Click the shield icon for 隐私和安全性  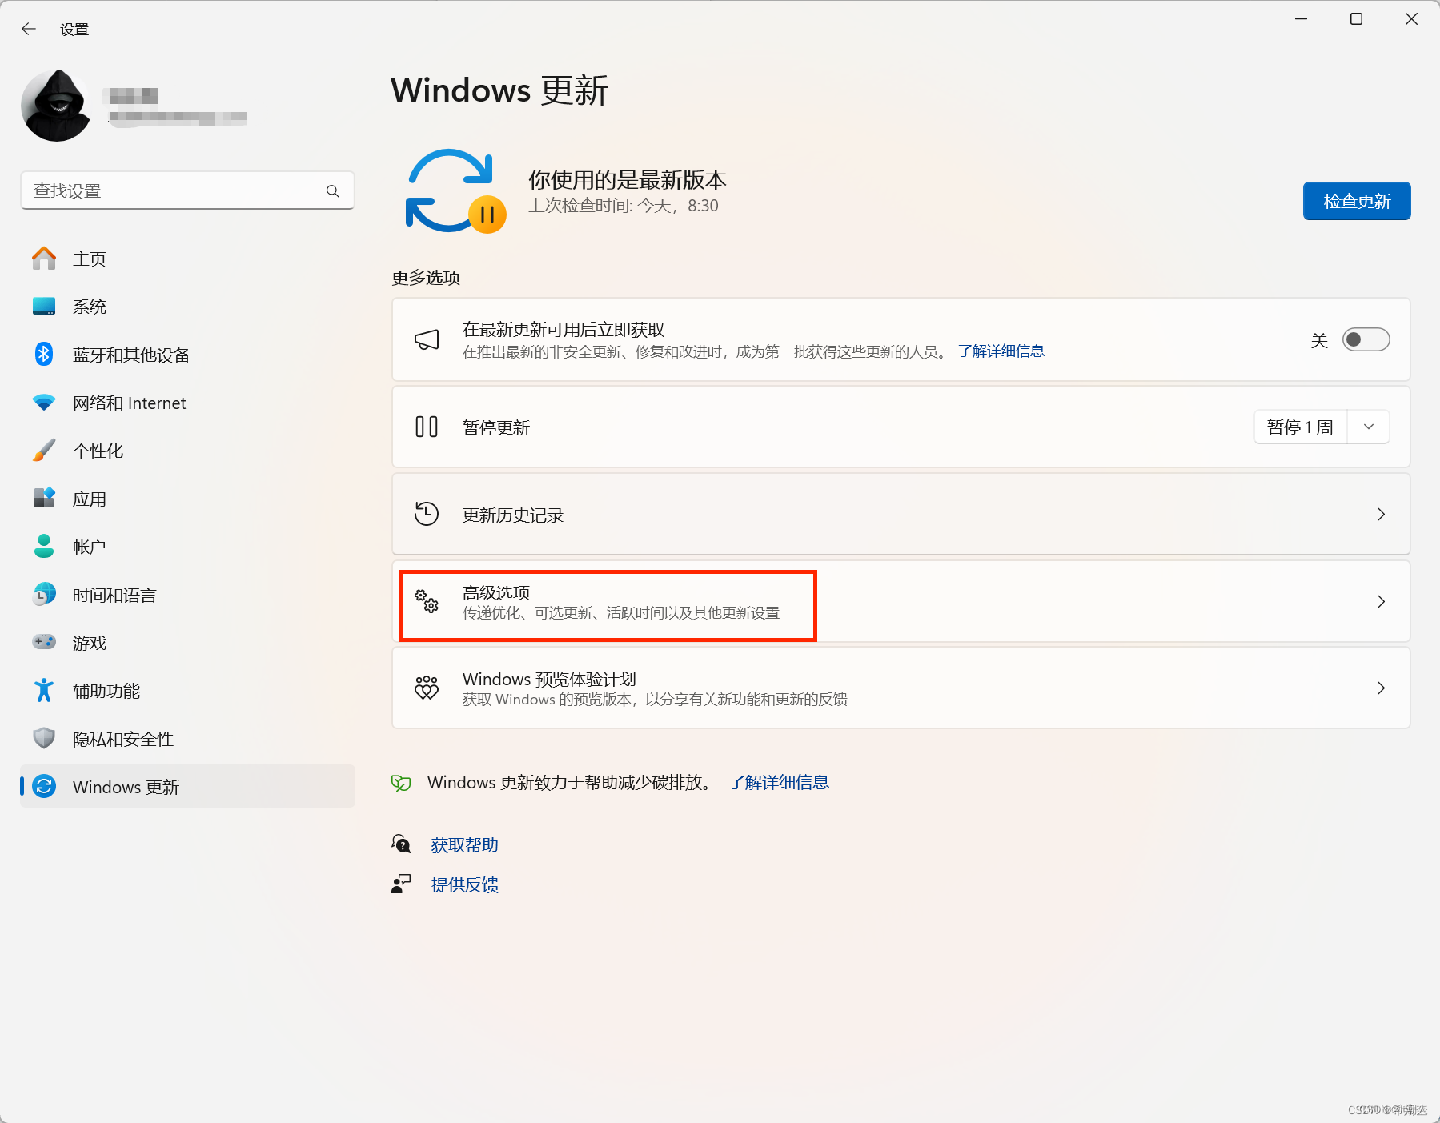(44, 738)
